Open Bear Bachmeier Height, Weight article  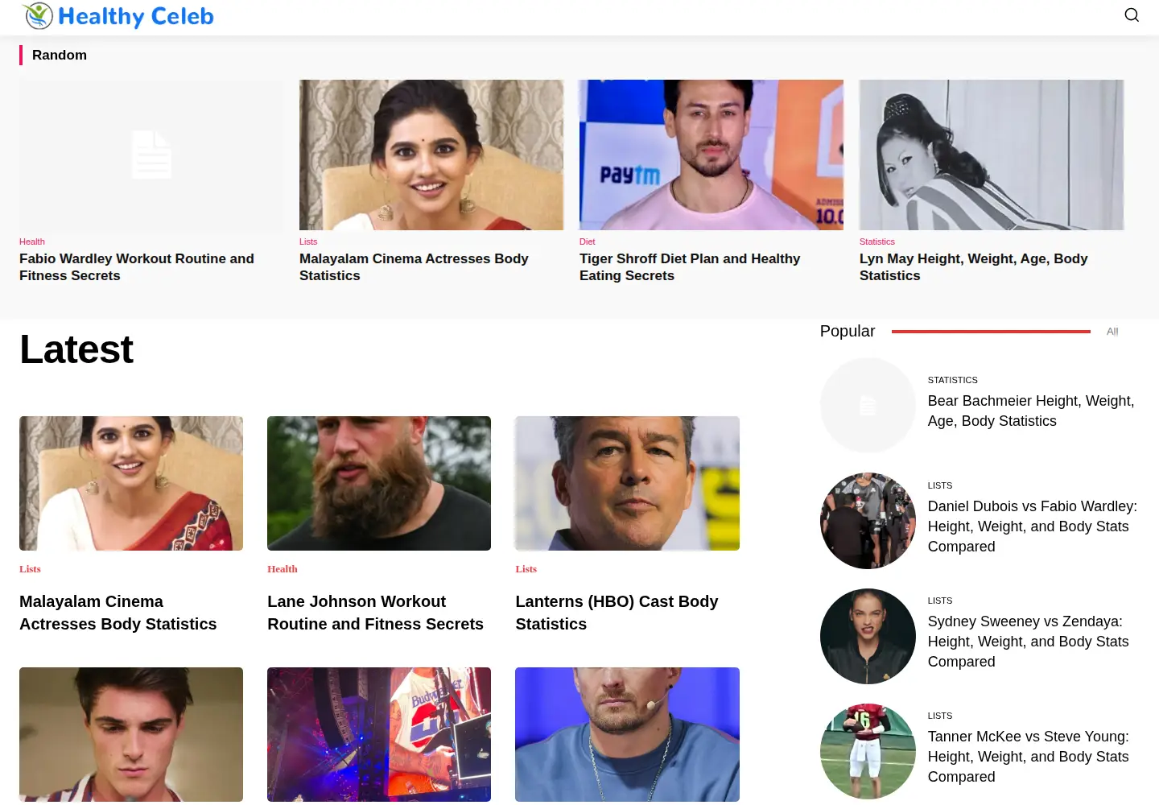click(x=1031, y=411)
